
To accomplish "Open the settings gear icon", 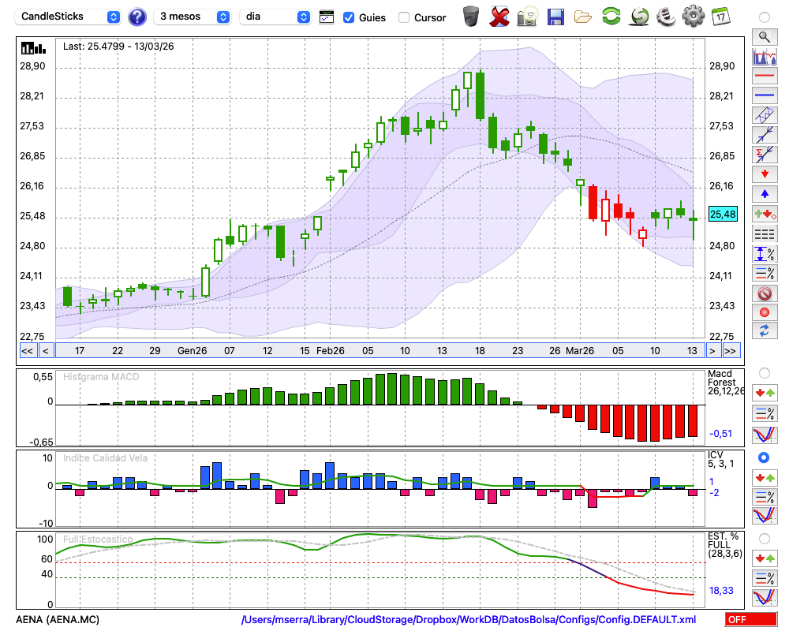I will tap(693, 17).
